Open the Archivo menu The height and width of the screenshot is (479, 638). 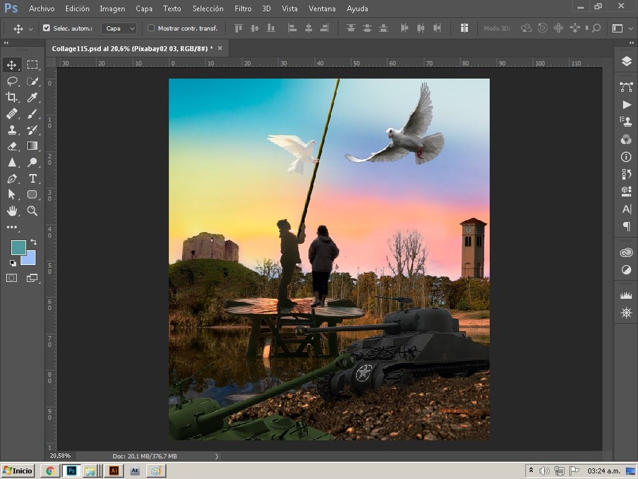click(42, 9)
